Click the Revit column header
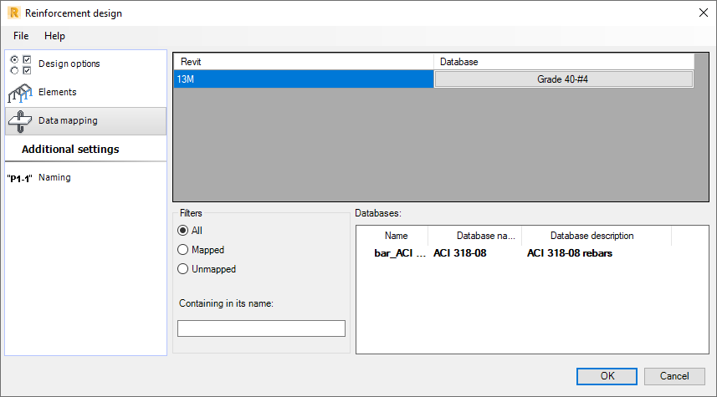 304,62
